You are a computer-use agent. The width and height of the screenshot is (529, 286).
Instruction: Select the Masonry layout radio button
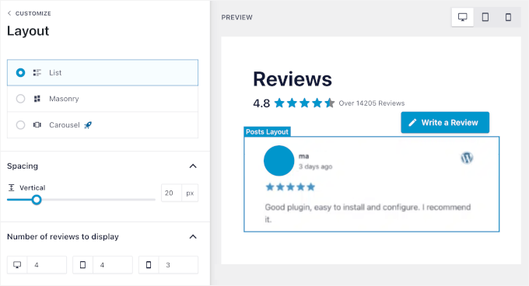[x=20, y=99]
